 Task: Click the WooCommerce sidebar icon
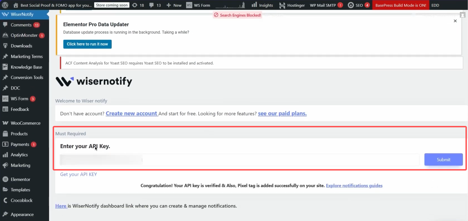(x=5, y=123)
